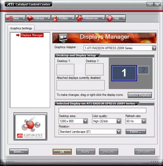Open the Help dropdown arrow
163x166 pixels.
click(124, 18)
